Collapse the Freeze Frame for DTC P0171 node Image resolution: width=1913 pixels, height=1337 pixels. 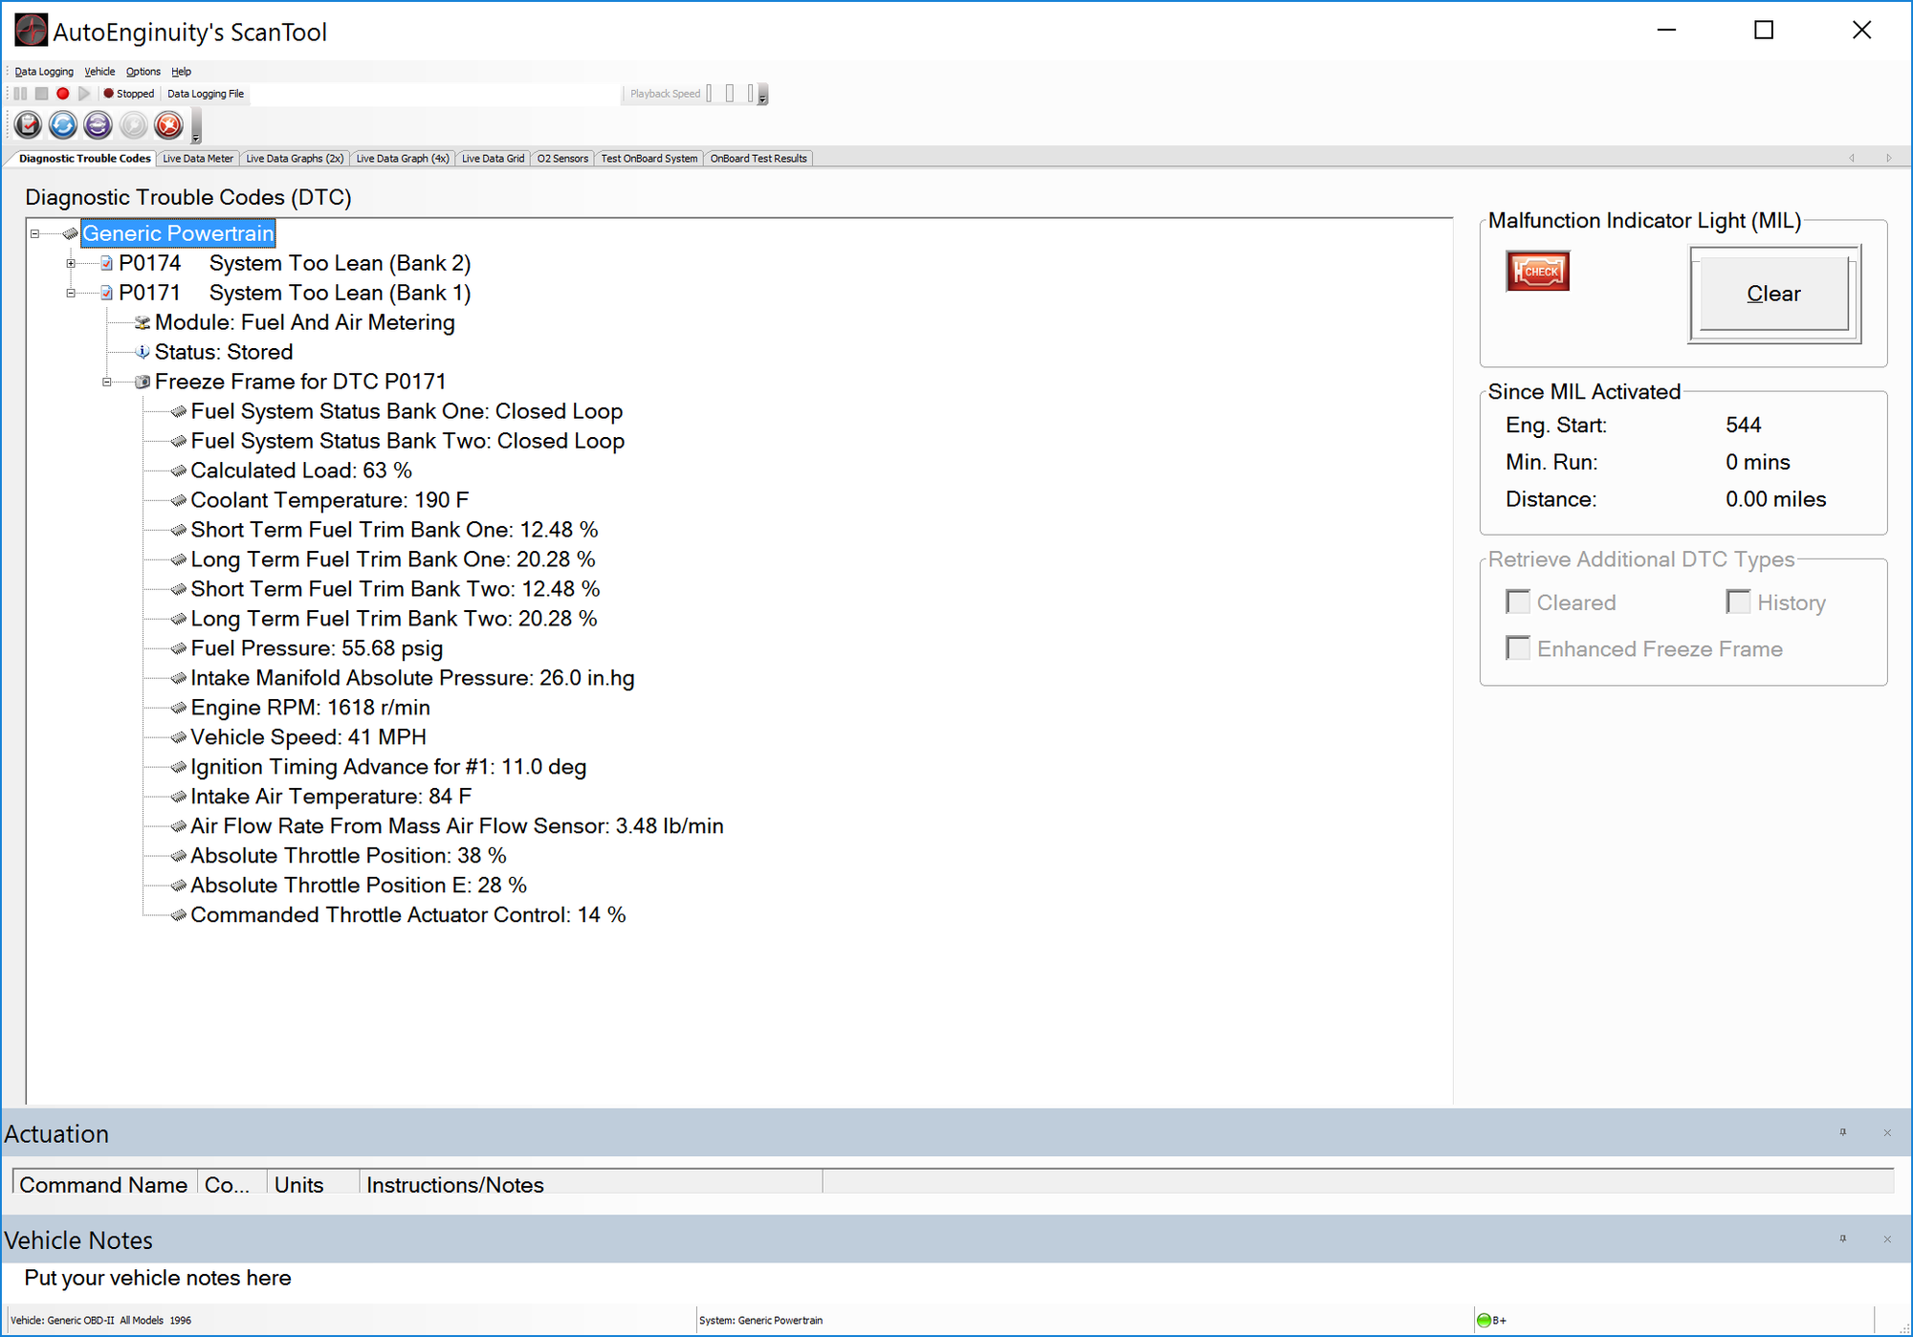click(107, 383)
